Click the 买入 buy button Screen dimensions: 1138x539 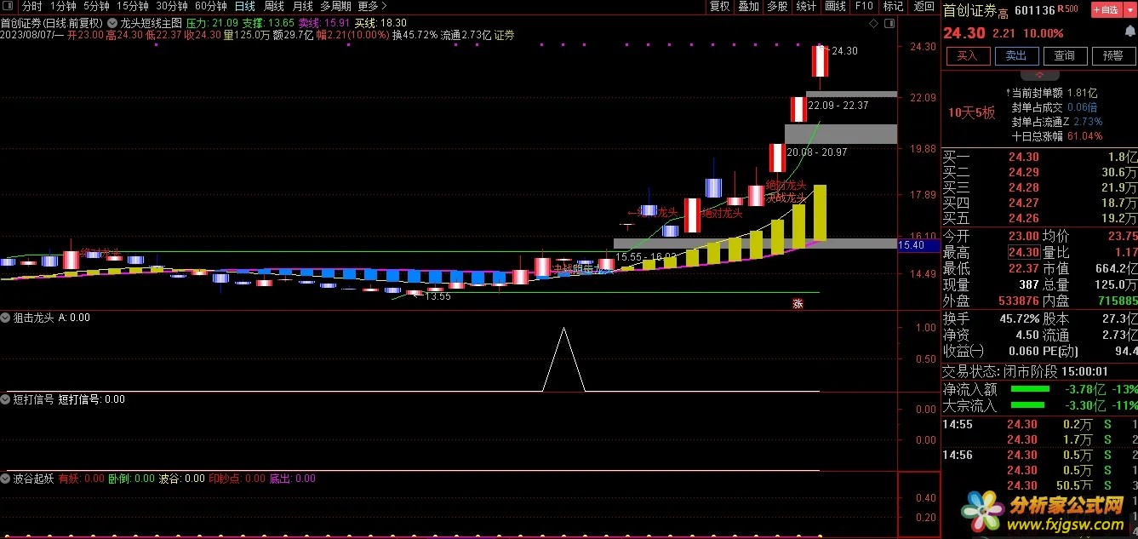968,56
